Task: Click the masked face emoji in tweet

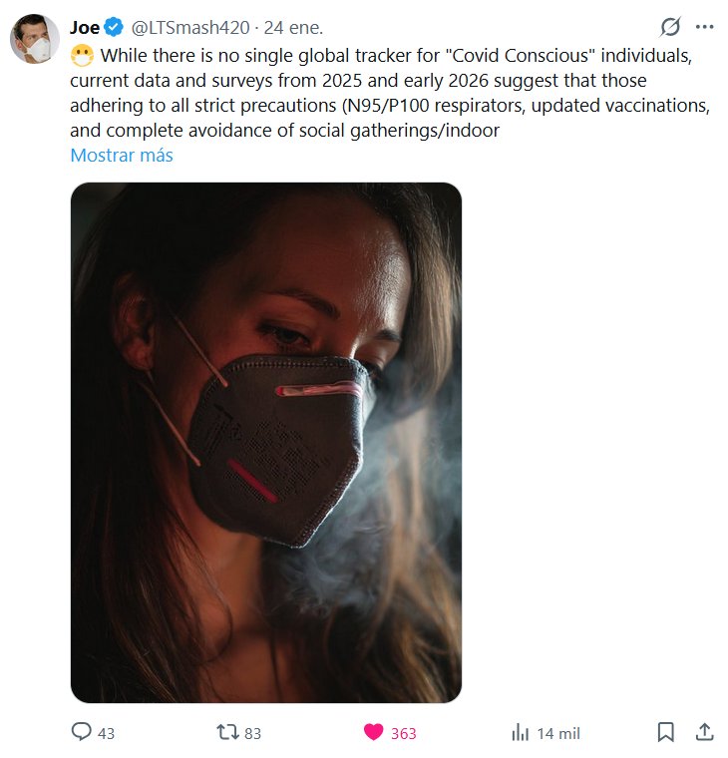Action: click(82, 55)
